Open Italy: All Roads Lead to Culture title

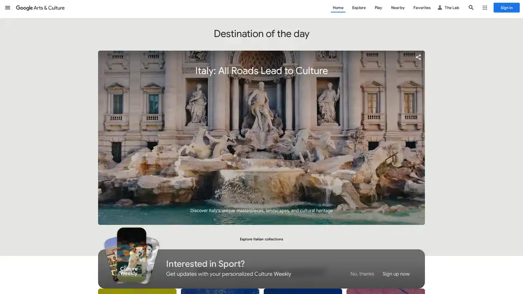tap(261, 71)
